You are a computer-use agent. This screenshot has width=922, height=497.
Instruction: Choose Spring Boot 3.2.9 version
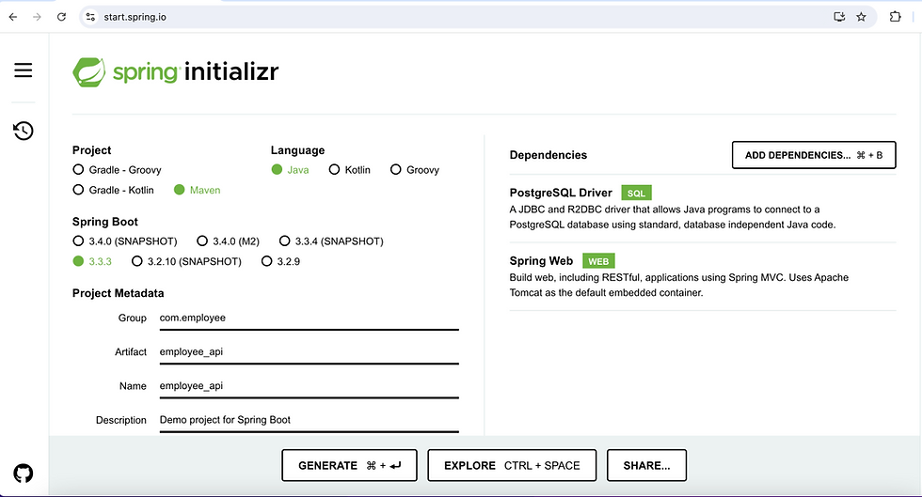pyautogui.click(x=267, y=261)
